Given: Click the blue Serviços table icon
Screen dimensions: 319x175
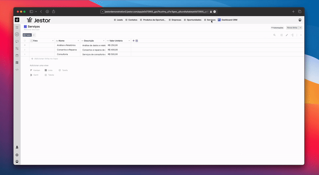Looking at the screenshot, I should (x=25, y=27).
